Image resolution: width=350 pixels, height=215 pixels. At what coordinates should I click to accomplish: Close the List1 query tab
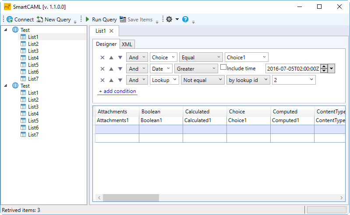click(x=111, y=31)
